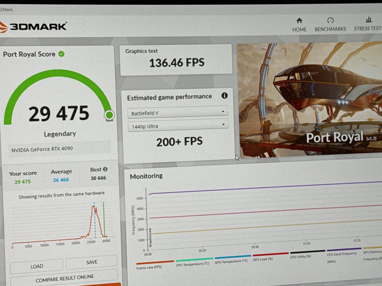Click the Monitoring heading

pos(146,176)
